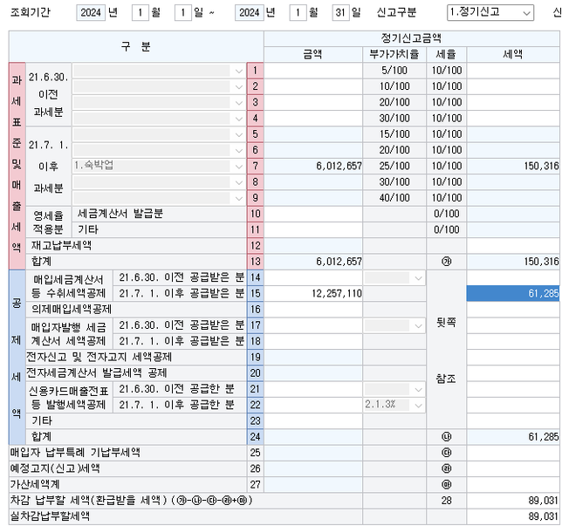
Task: Click the 세액 cell for 매입자 납부특례 기납부세액
Action: coord(513,453)
